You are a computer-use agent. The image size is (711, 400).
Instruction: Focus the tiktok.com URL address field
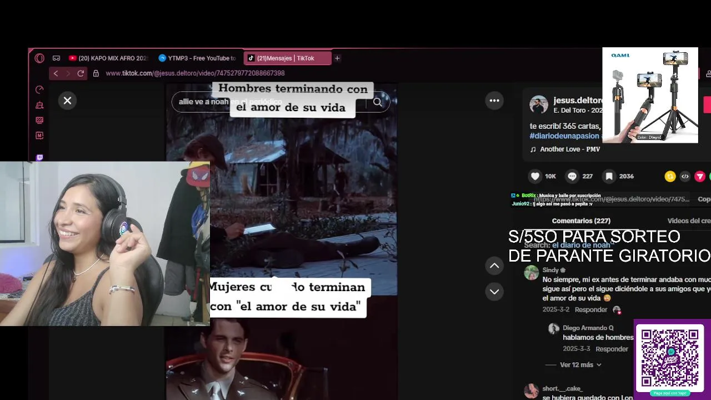(x=195, y=73)
